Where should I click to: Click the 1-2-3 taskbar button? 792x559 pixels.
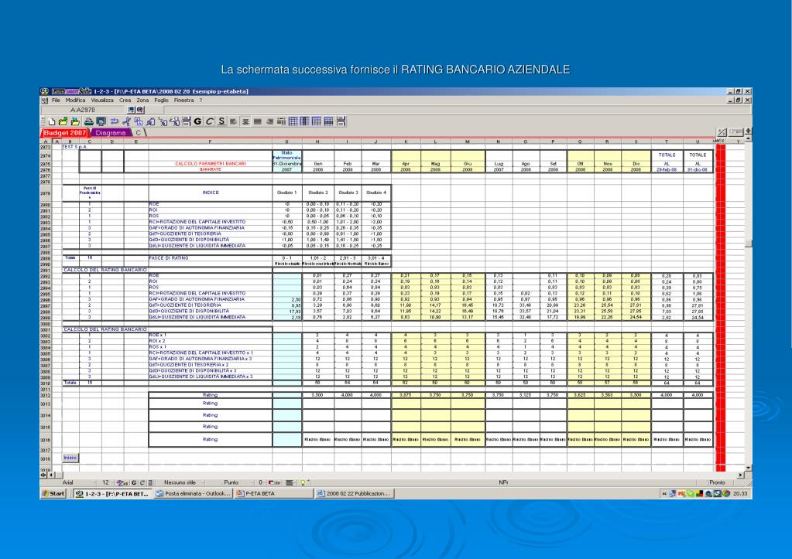(112, 493)
